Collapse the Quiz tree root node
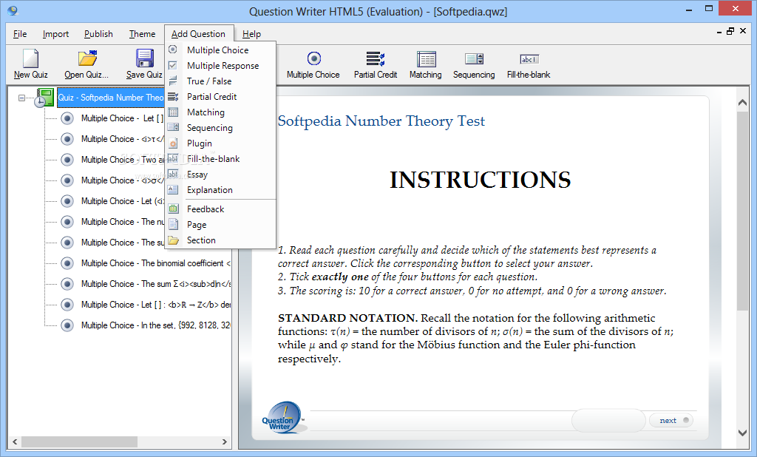 21,98
